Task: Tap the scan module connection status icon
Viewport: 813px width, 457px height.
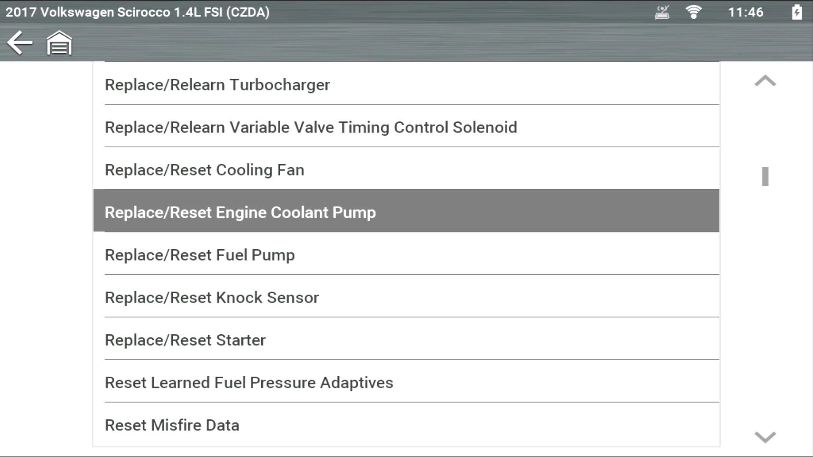Action: coord(662,12)
